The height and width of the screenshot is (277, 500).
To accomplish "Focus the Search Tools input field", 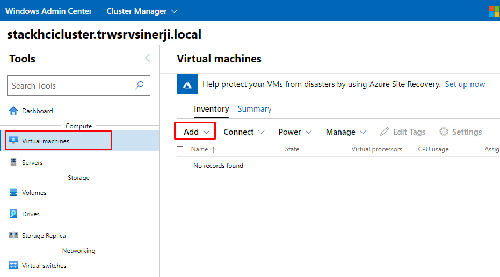I will click(78, 85).
